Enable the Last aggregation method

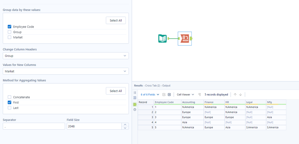10,108
